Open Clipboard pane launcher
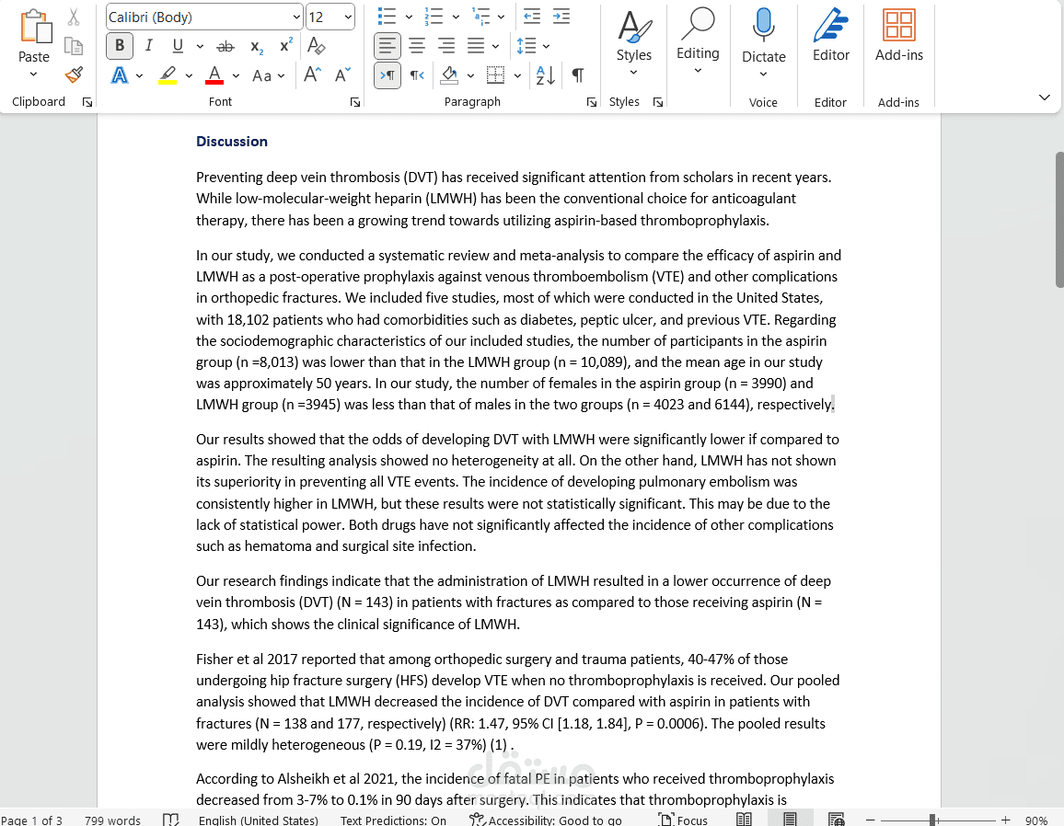This screenshot has height=826, width=1064. click(x=87, y=102)
